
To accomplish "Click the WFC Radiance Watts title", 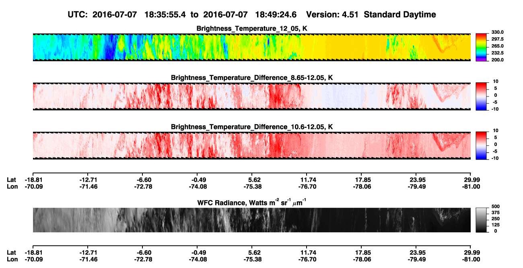I will (x=252, y=203).
